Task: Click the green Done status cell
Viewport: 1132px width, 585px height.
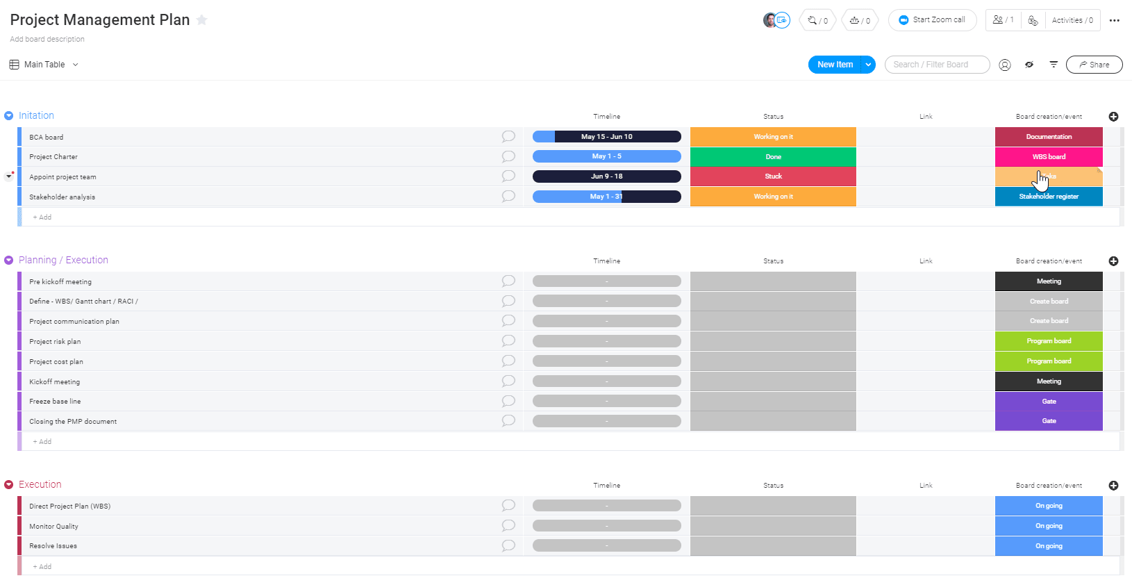Action: tap(773, 157)
